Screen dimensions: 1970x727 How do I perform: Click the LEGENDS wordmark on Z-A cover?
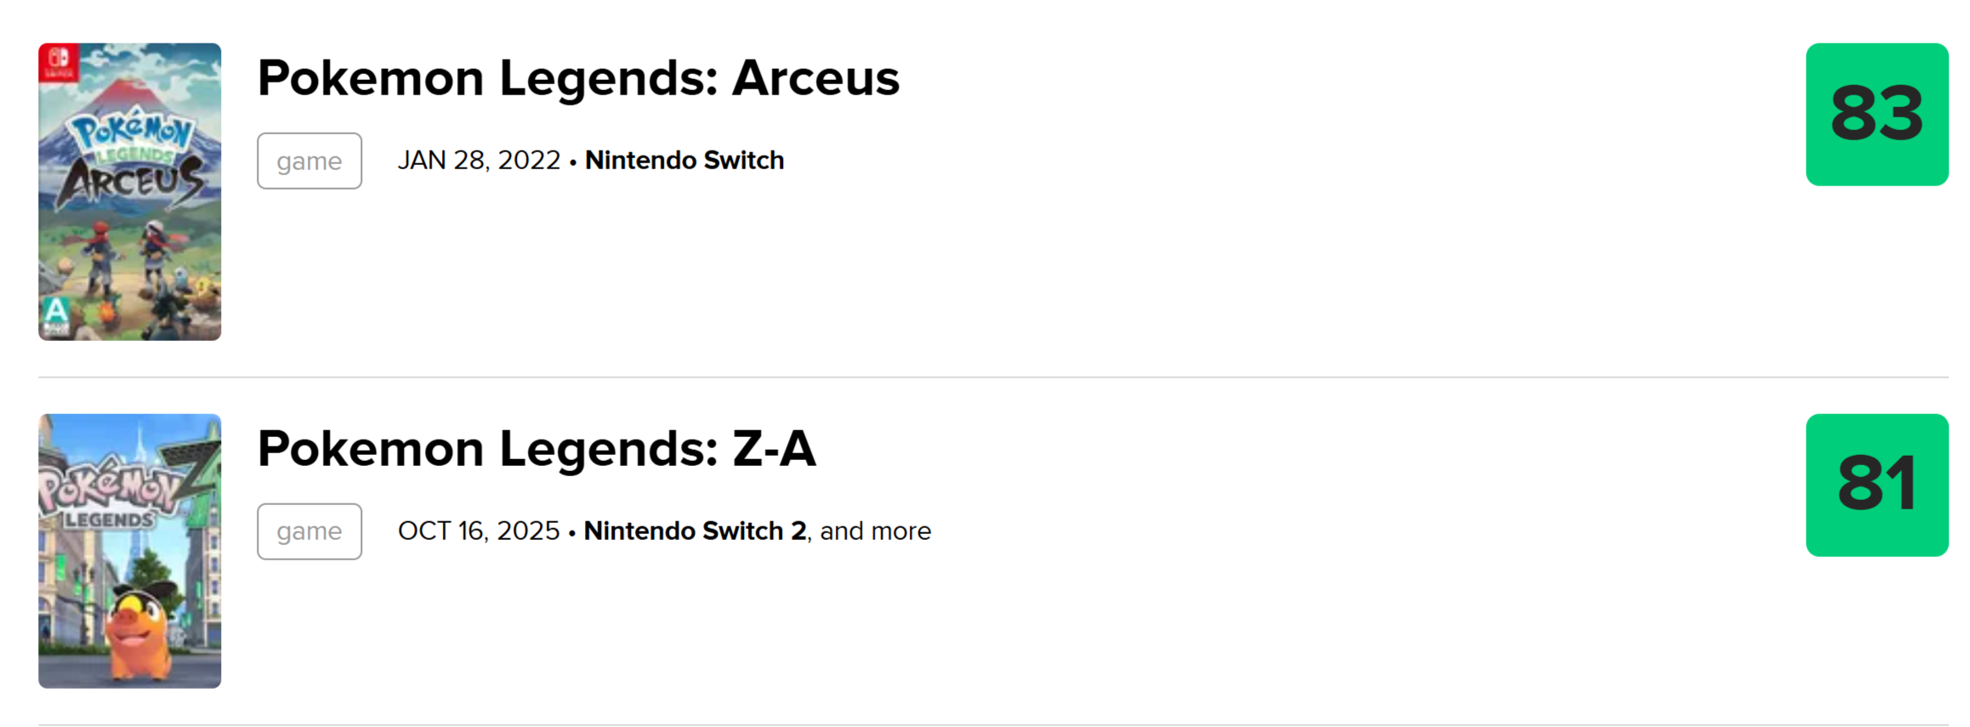pyautogui.click(x=109, y=520)
